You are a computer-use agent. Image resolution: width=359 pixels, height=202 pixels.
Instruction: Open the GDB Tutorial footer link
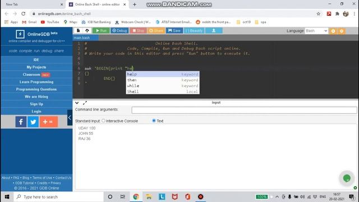click(24, 183)
